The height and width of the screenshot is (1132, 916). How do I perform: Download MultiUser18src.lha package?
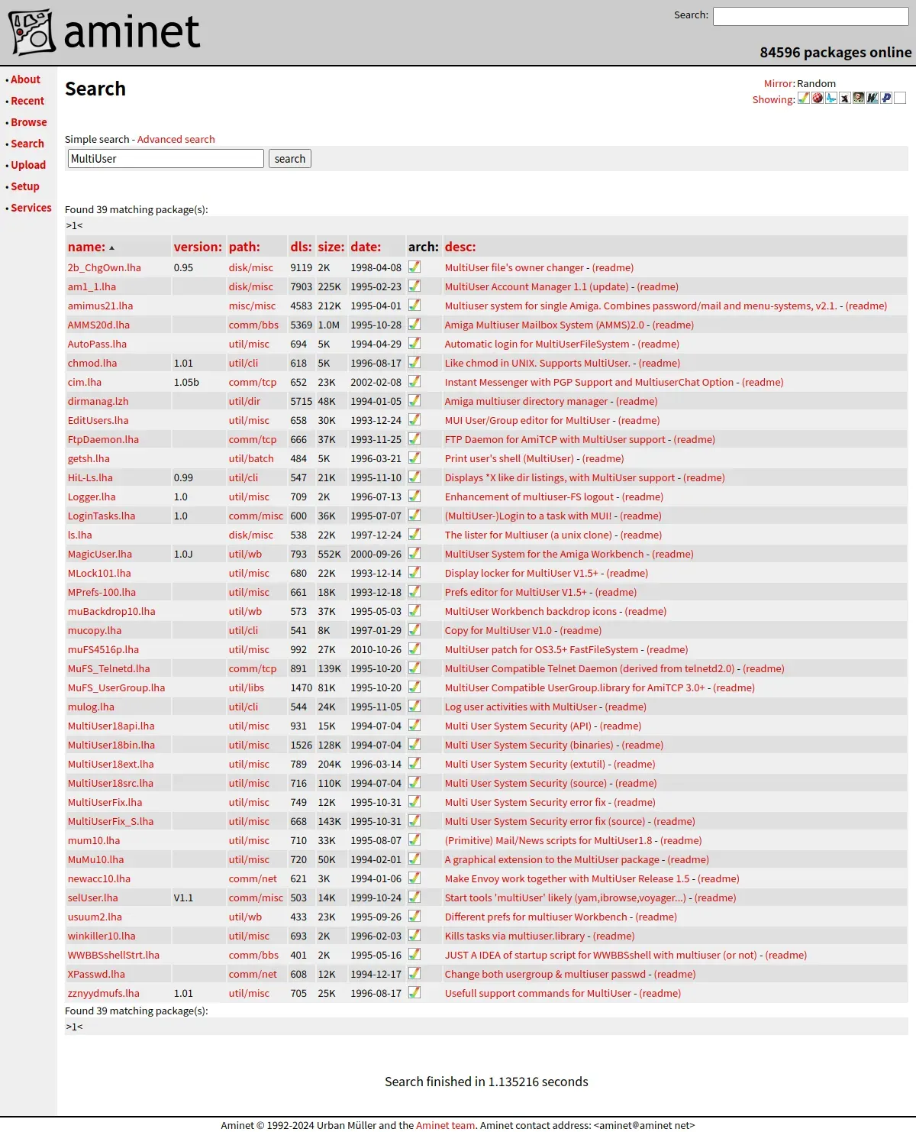[x=111, y=783]
